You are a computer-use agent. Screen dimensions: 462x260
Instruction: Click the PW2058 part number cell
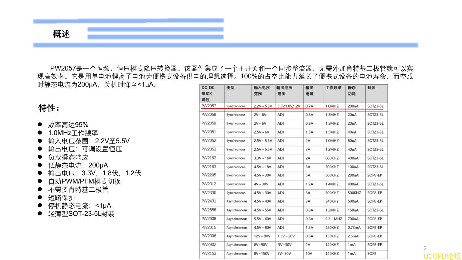point(208,115)
